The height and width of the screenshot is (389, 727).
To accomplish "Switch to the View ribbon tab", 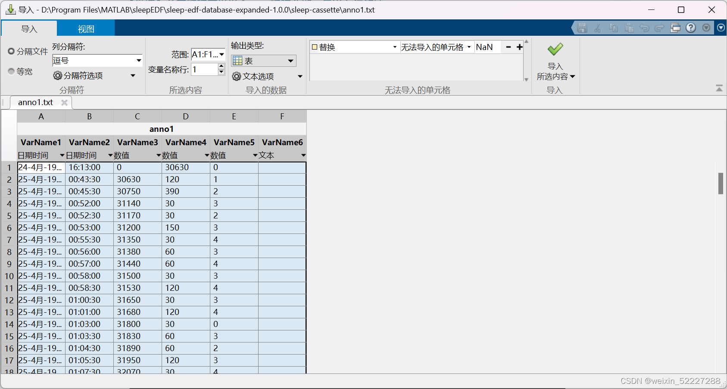I will tap(86, 29).
